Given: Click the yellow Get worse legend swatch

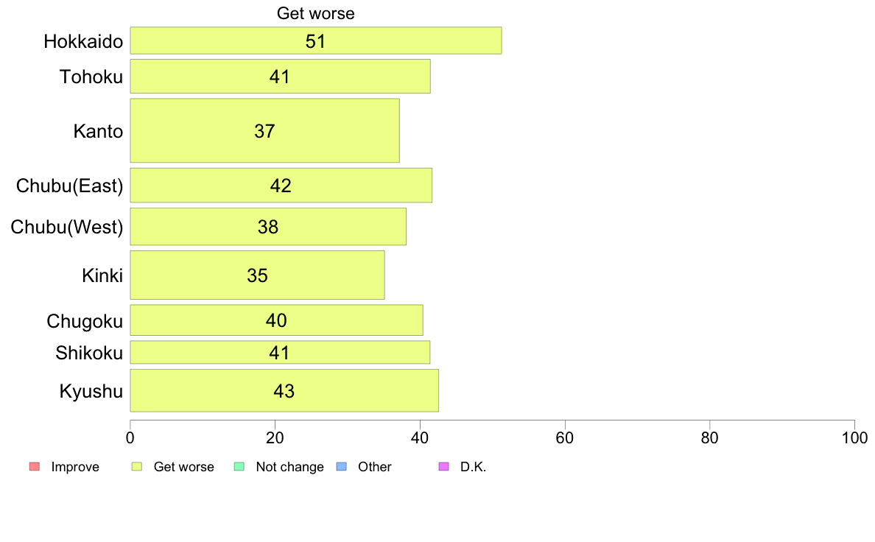Looking at the screenshot, I should click(x=137, y=467).
